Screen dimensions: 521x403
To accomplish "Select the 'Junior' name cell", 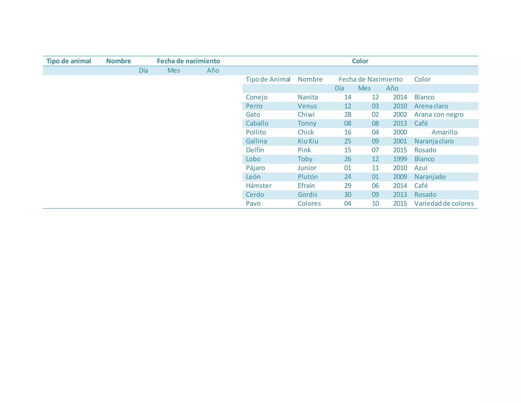I will 307,168.
